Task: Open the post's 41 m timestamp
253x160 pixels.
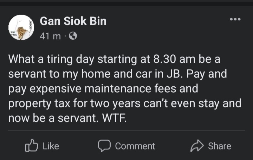Action: [x=50, y=36]
